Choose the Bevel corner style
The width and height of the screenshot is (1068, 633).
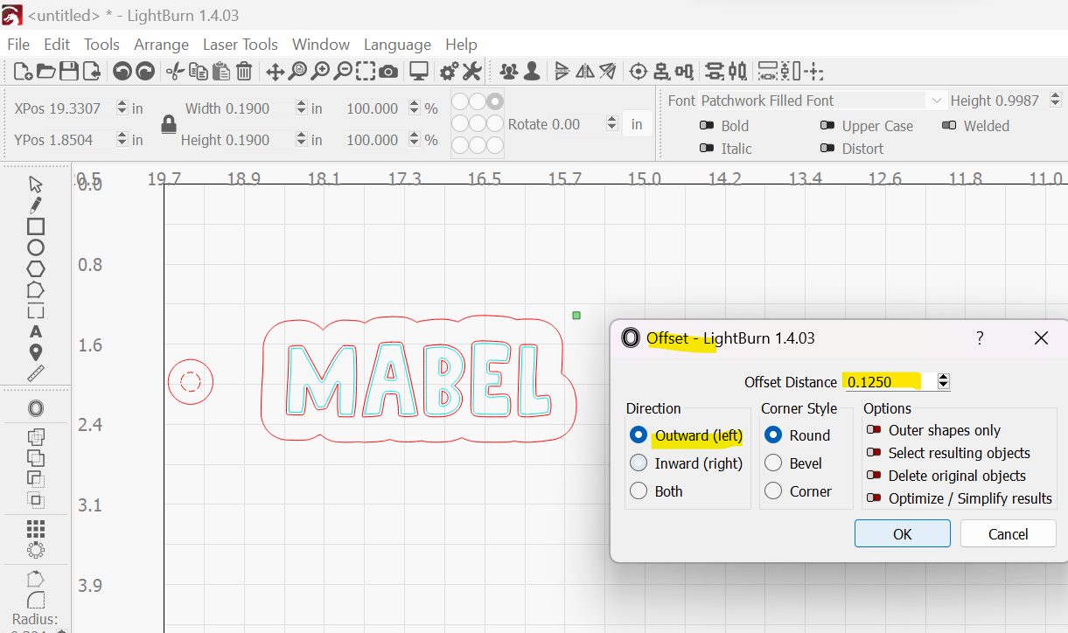click(773, 463)
